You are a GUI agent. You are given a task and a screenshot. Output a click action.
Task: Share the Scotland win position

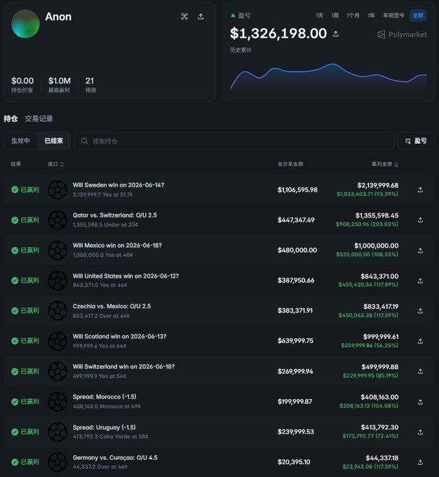tap(420, 341)
